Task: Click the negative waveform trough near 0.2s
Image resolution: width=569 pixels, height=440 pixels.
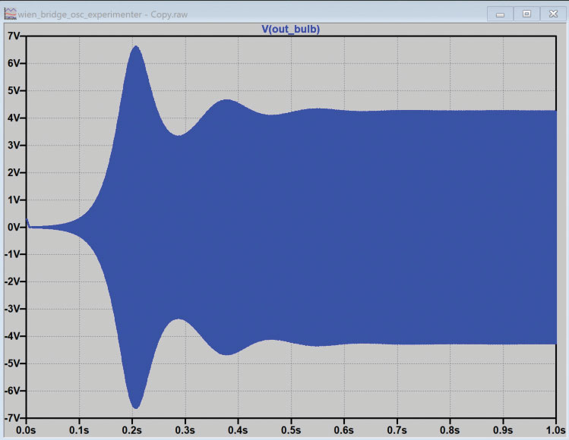Action: (136, 407)
